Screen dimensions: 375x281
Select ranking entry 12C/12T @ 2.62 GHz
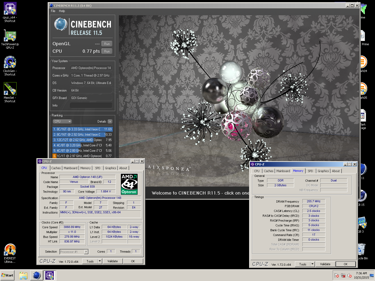point(82,140)
